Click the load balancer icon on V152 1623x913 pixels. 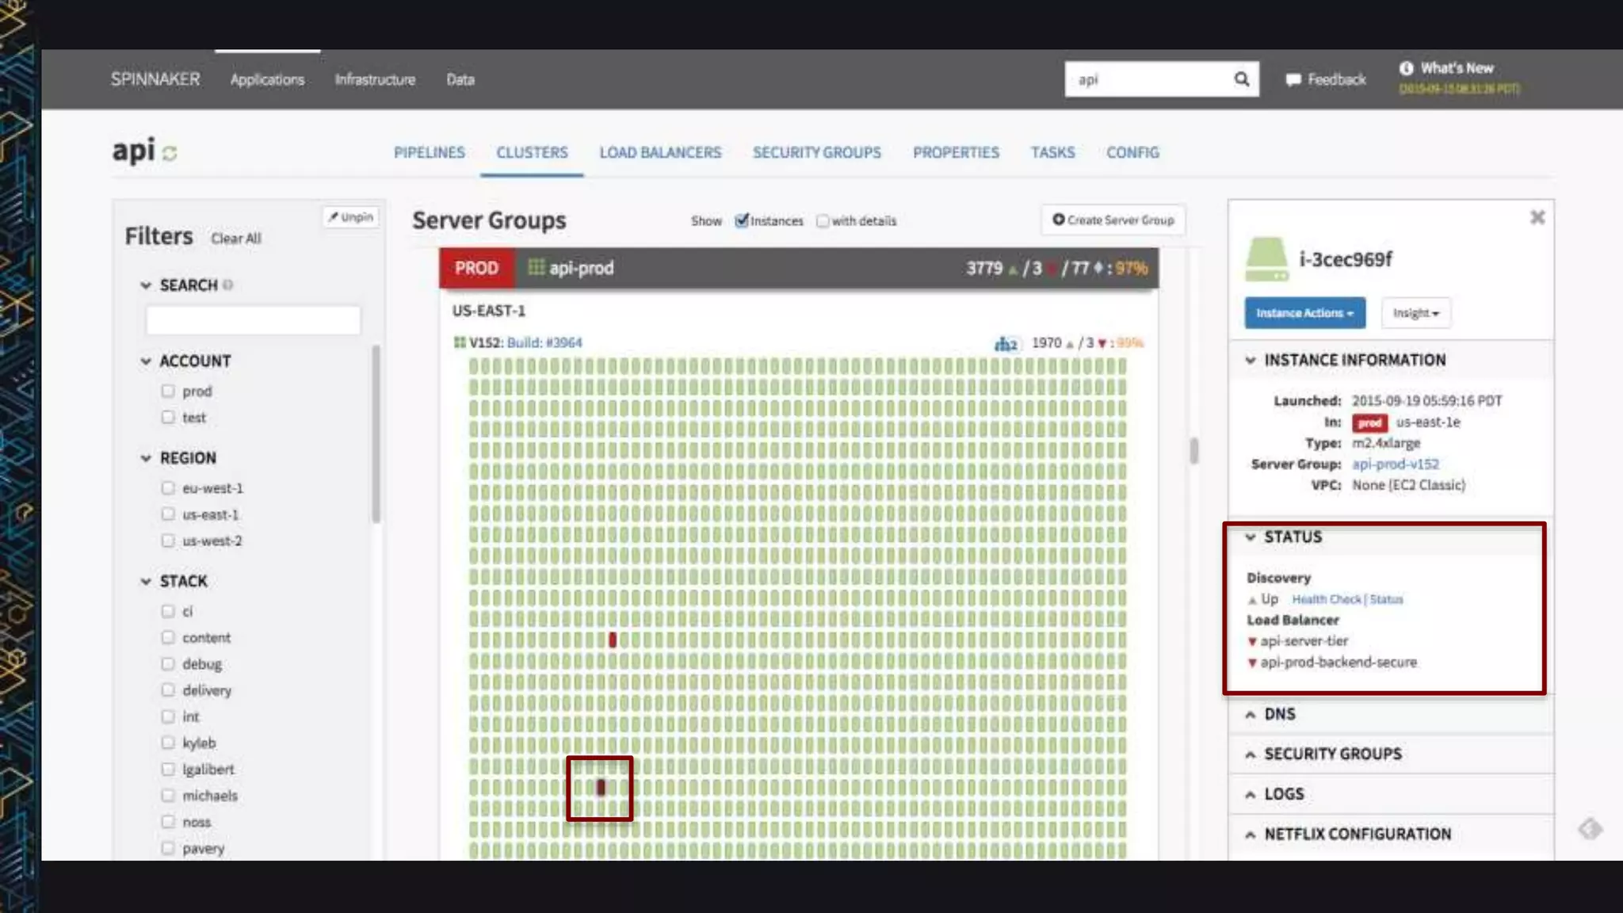(1006, 344)
